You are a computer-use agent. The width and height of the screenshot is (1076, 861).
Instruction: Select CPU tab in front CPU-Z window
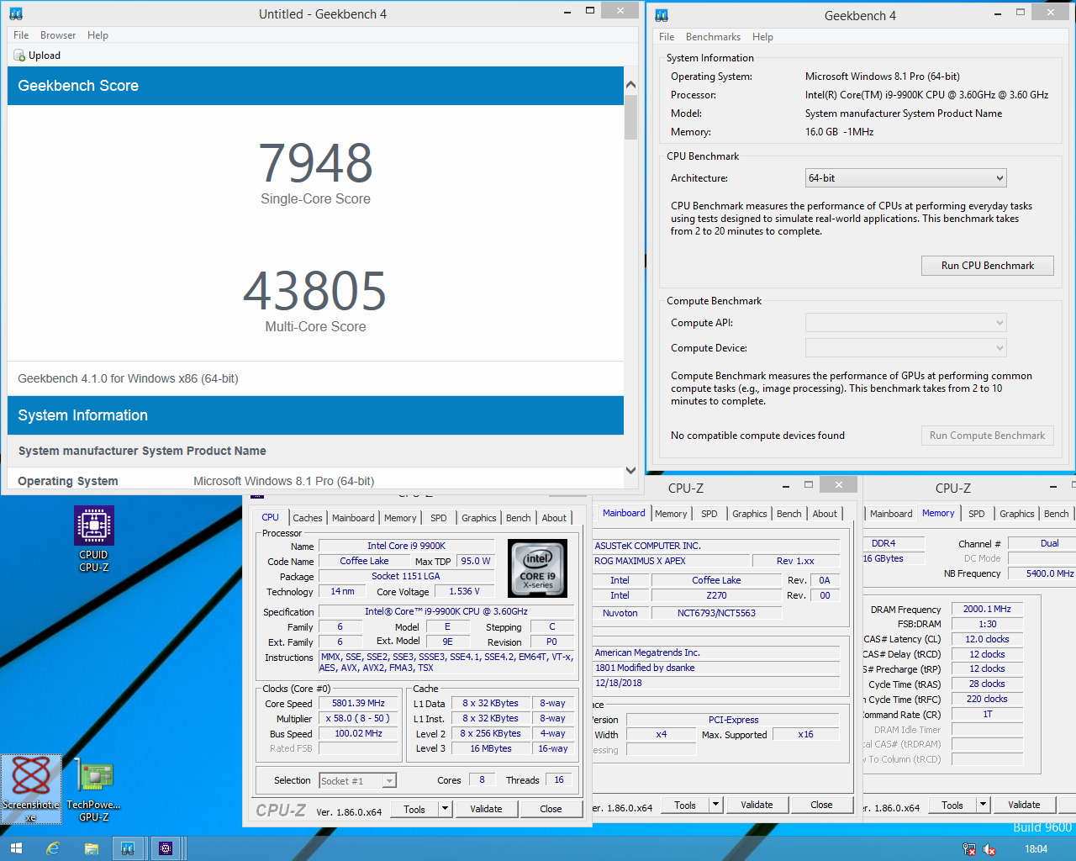click(271, 517)
